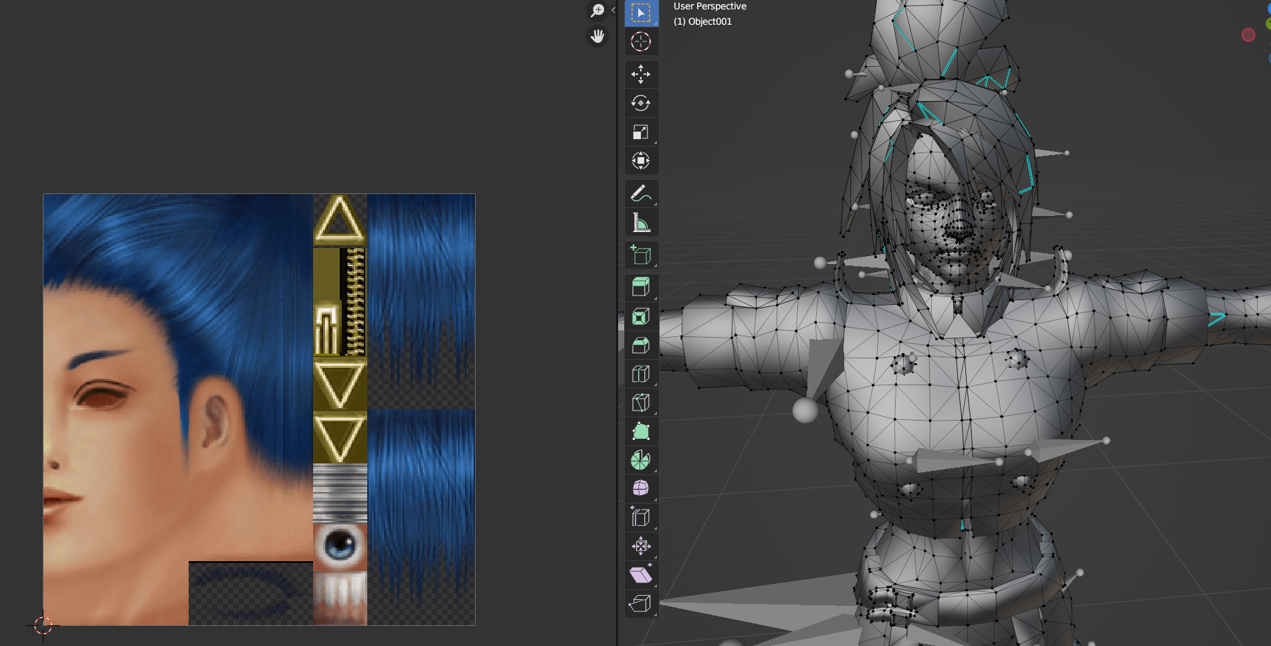Click the Add Cube tool
This screenshot has height=646, width=1271.
641,255
